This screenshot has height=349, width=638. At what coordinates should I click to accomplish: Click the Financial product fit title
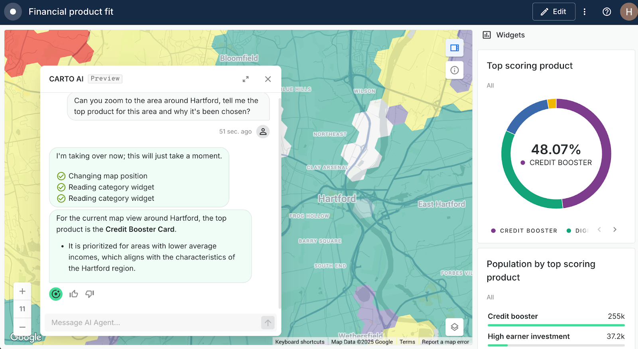[71, 12]
